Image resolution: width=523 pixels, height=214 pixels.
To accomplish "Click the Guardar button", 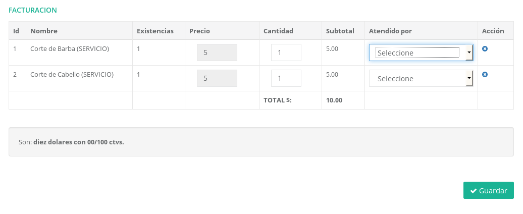I will click(488, 190).
